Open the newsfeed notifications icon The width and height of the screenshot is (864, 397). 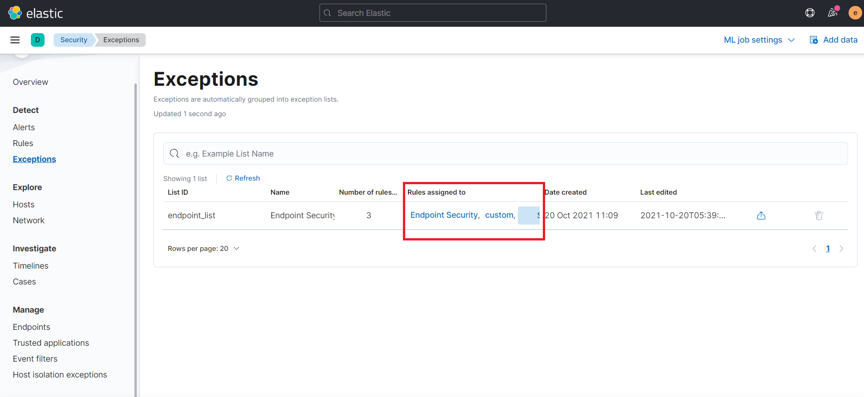click(833, 13)
